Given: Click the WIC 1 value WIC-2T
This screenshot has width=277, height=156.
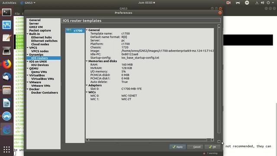Looking at the screenshot, I should (126, 99).
